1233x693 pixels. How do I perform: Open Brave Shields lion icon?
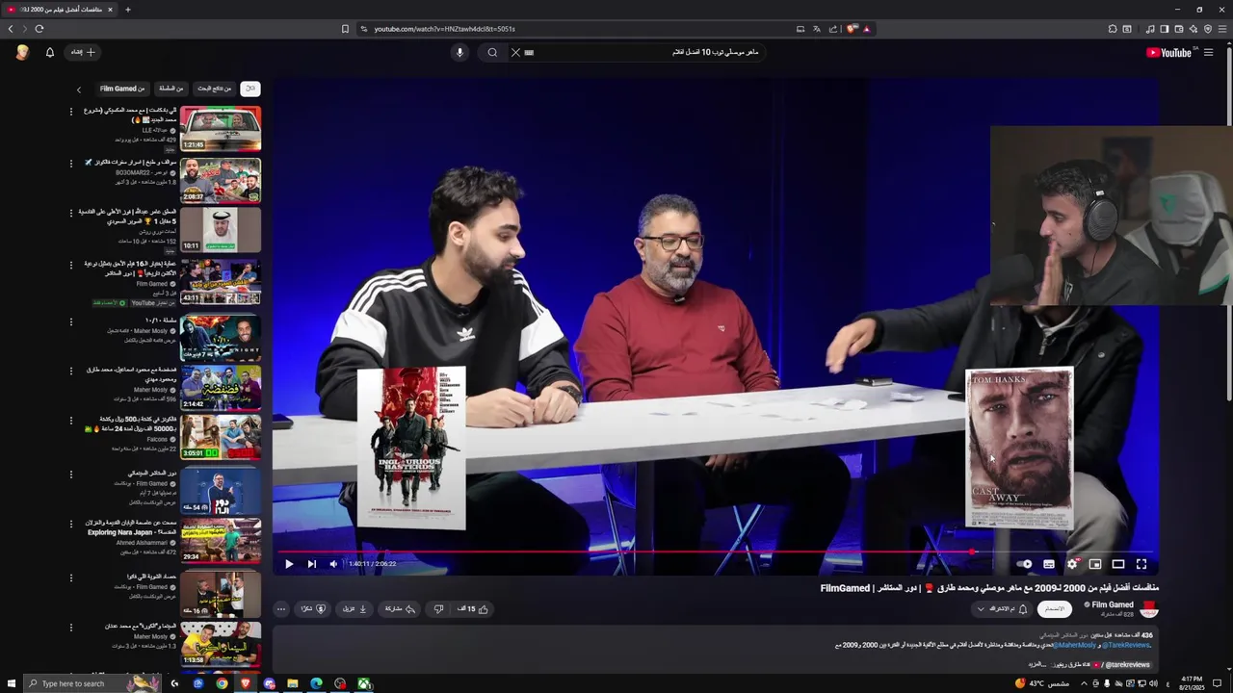click(852, 29)
